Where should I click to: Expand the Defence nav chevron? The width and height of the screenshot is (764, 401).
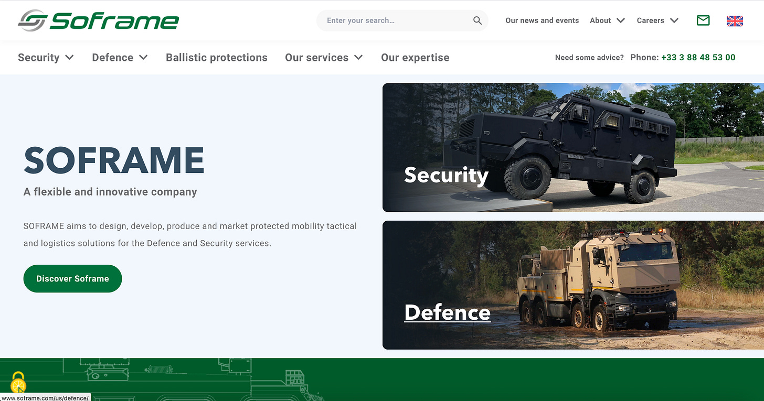point(143,57)
